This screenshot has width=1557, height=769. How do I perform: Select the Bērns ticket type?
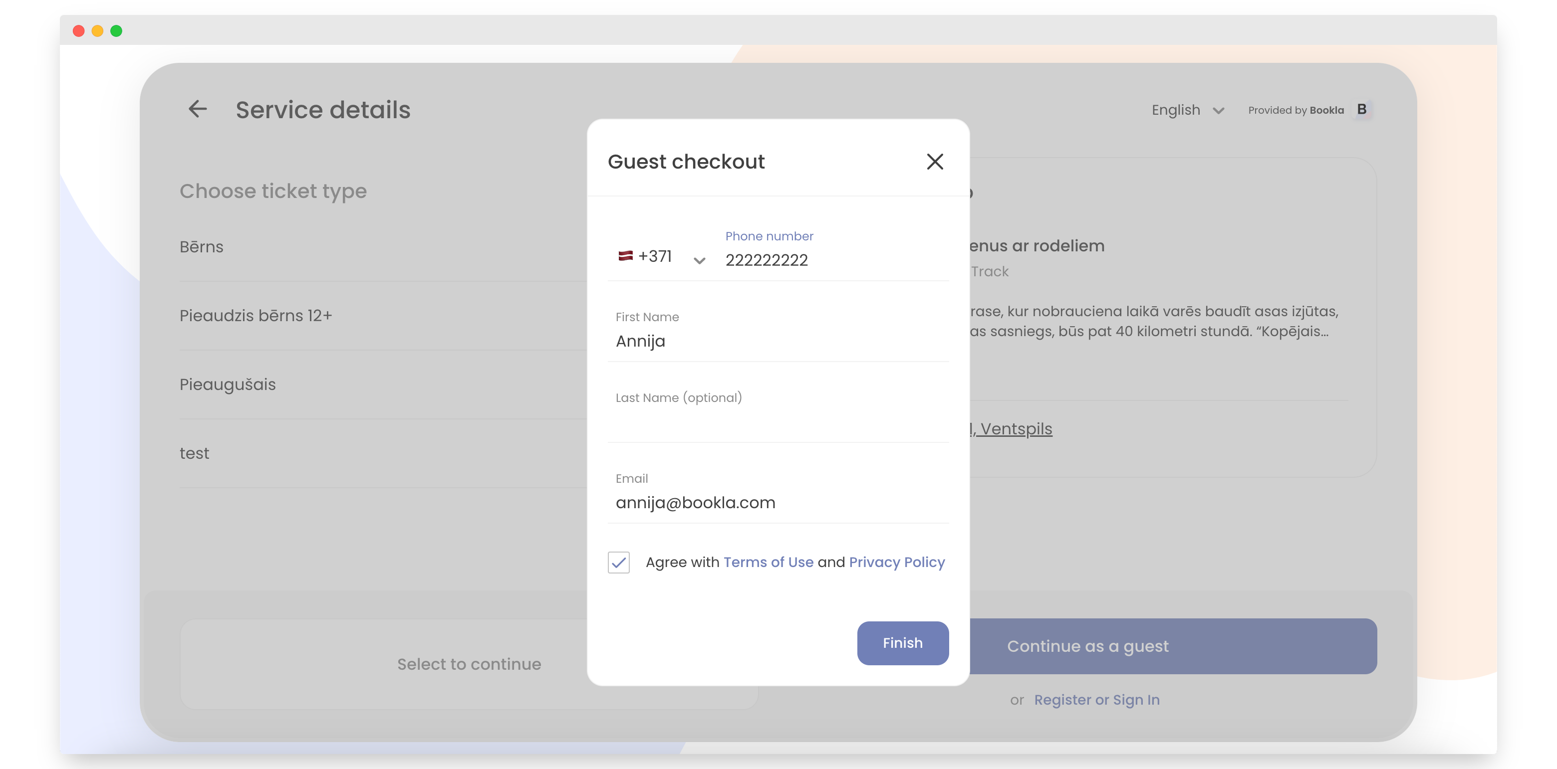(x=201, y=246)
